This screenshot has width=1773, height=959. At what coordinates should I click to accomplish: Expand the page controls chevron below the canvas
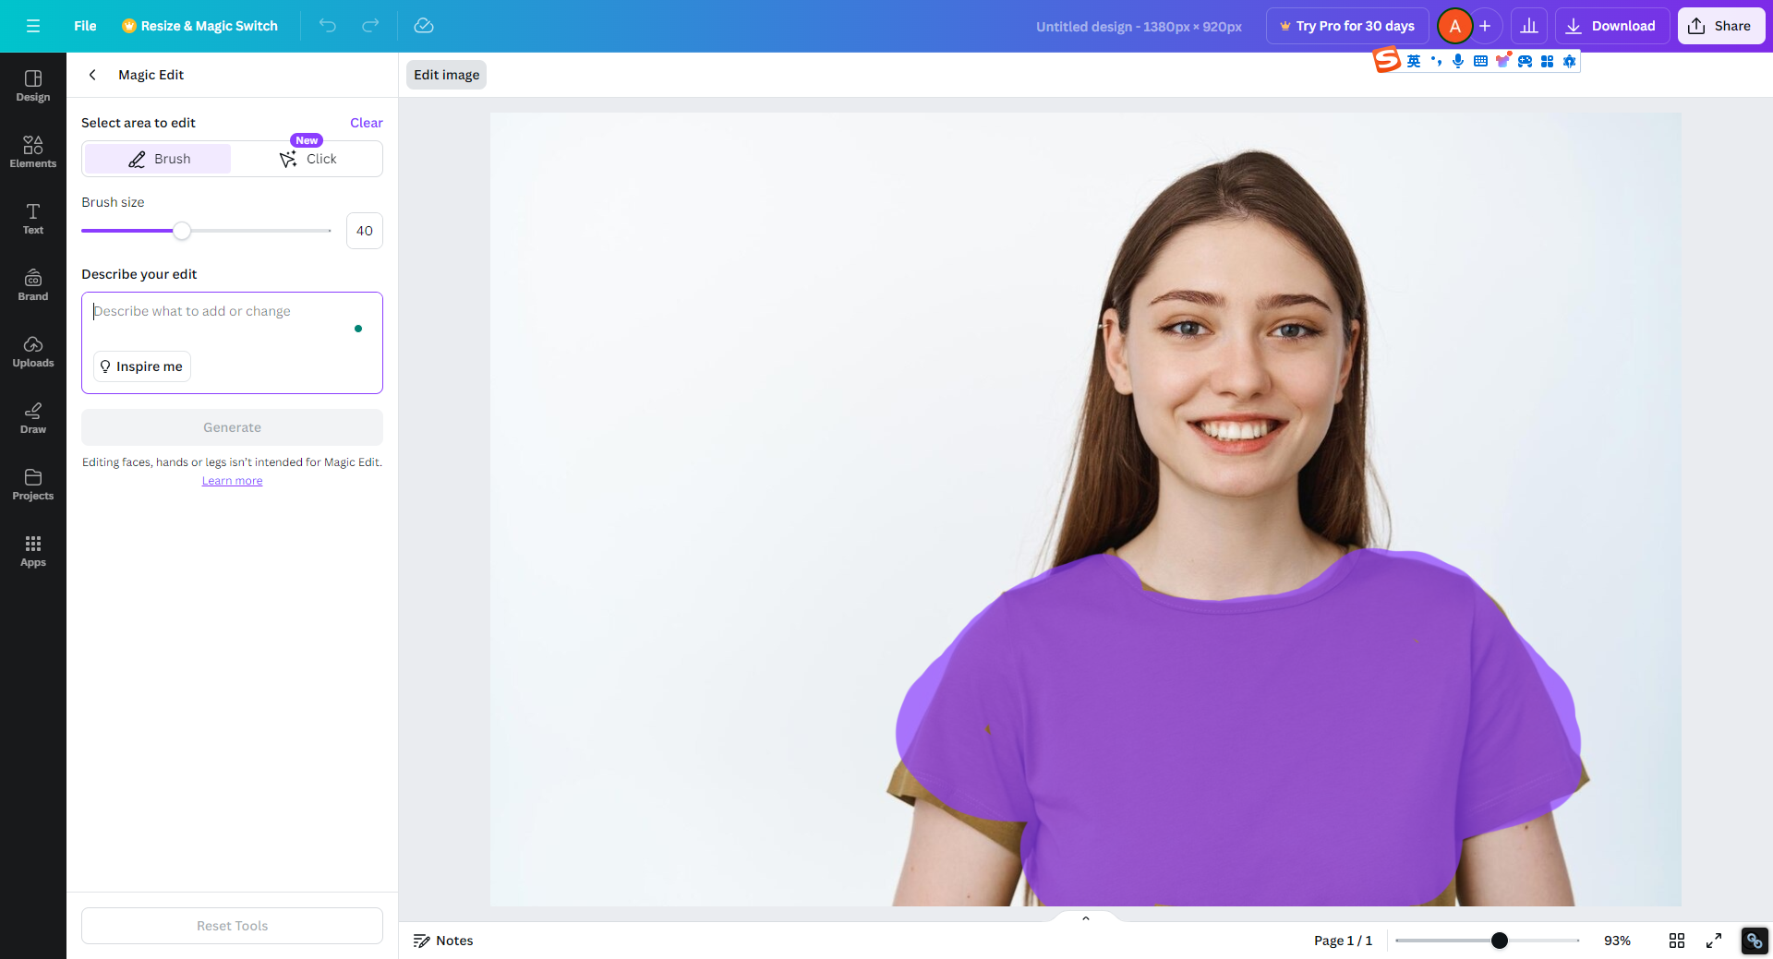pyautogui.click(x=1085, y=917)
